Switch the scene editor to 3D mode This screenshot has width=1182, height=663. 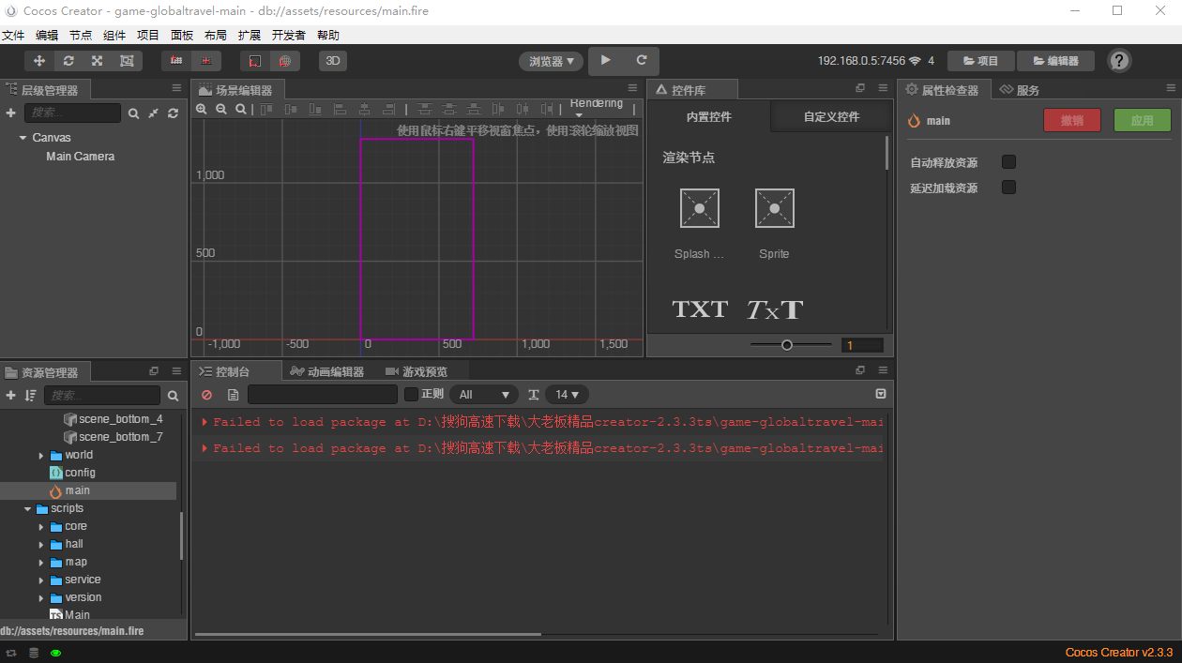tap(333, 60)
